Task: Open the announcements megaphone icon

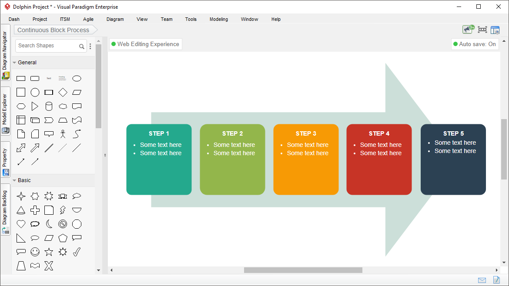Action: point(468,30)
